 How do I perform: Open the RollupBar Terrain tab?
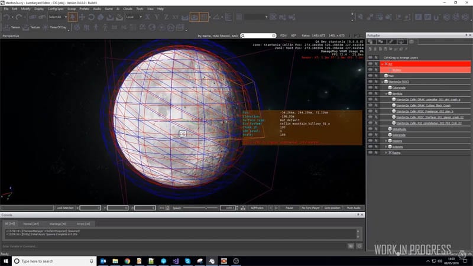click(x=381, y=41)
